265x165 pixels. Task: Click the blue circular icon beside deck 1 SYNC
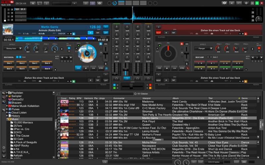pos(106,68)
